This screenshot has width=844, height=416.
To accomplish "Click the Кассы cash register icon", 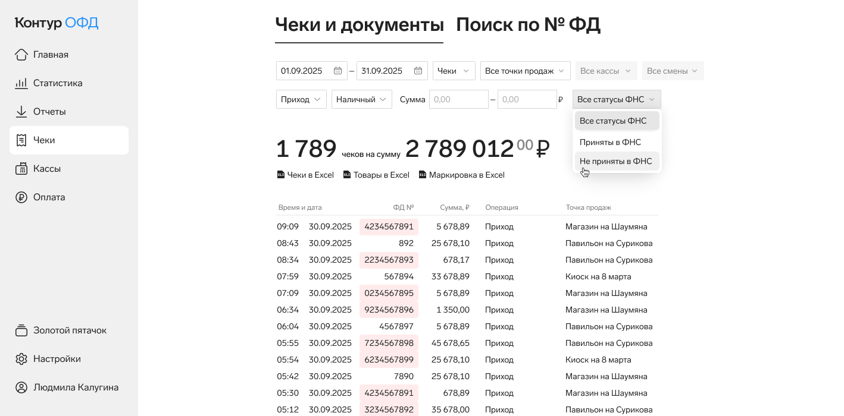I will pyautogui.click(x=21, y=169).
